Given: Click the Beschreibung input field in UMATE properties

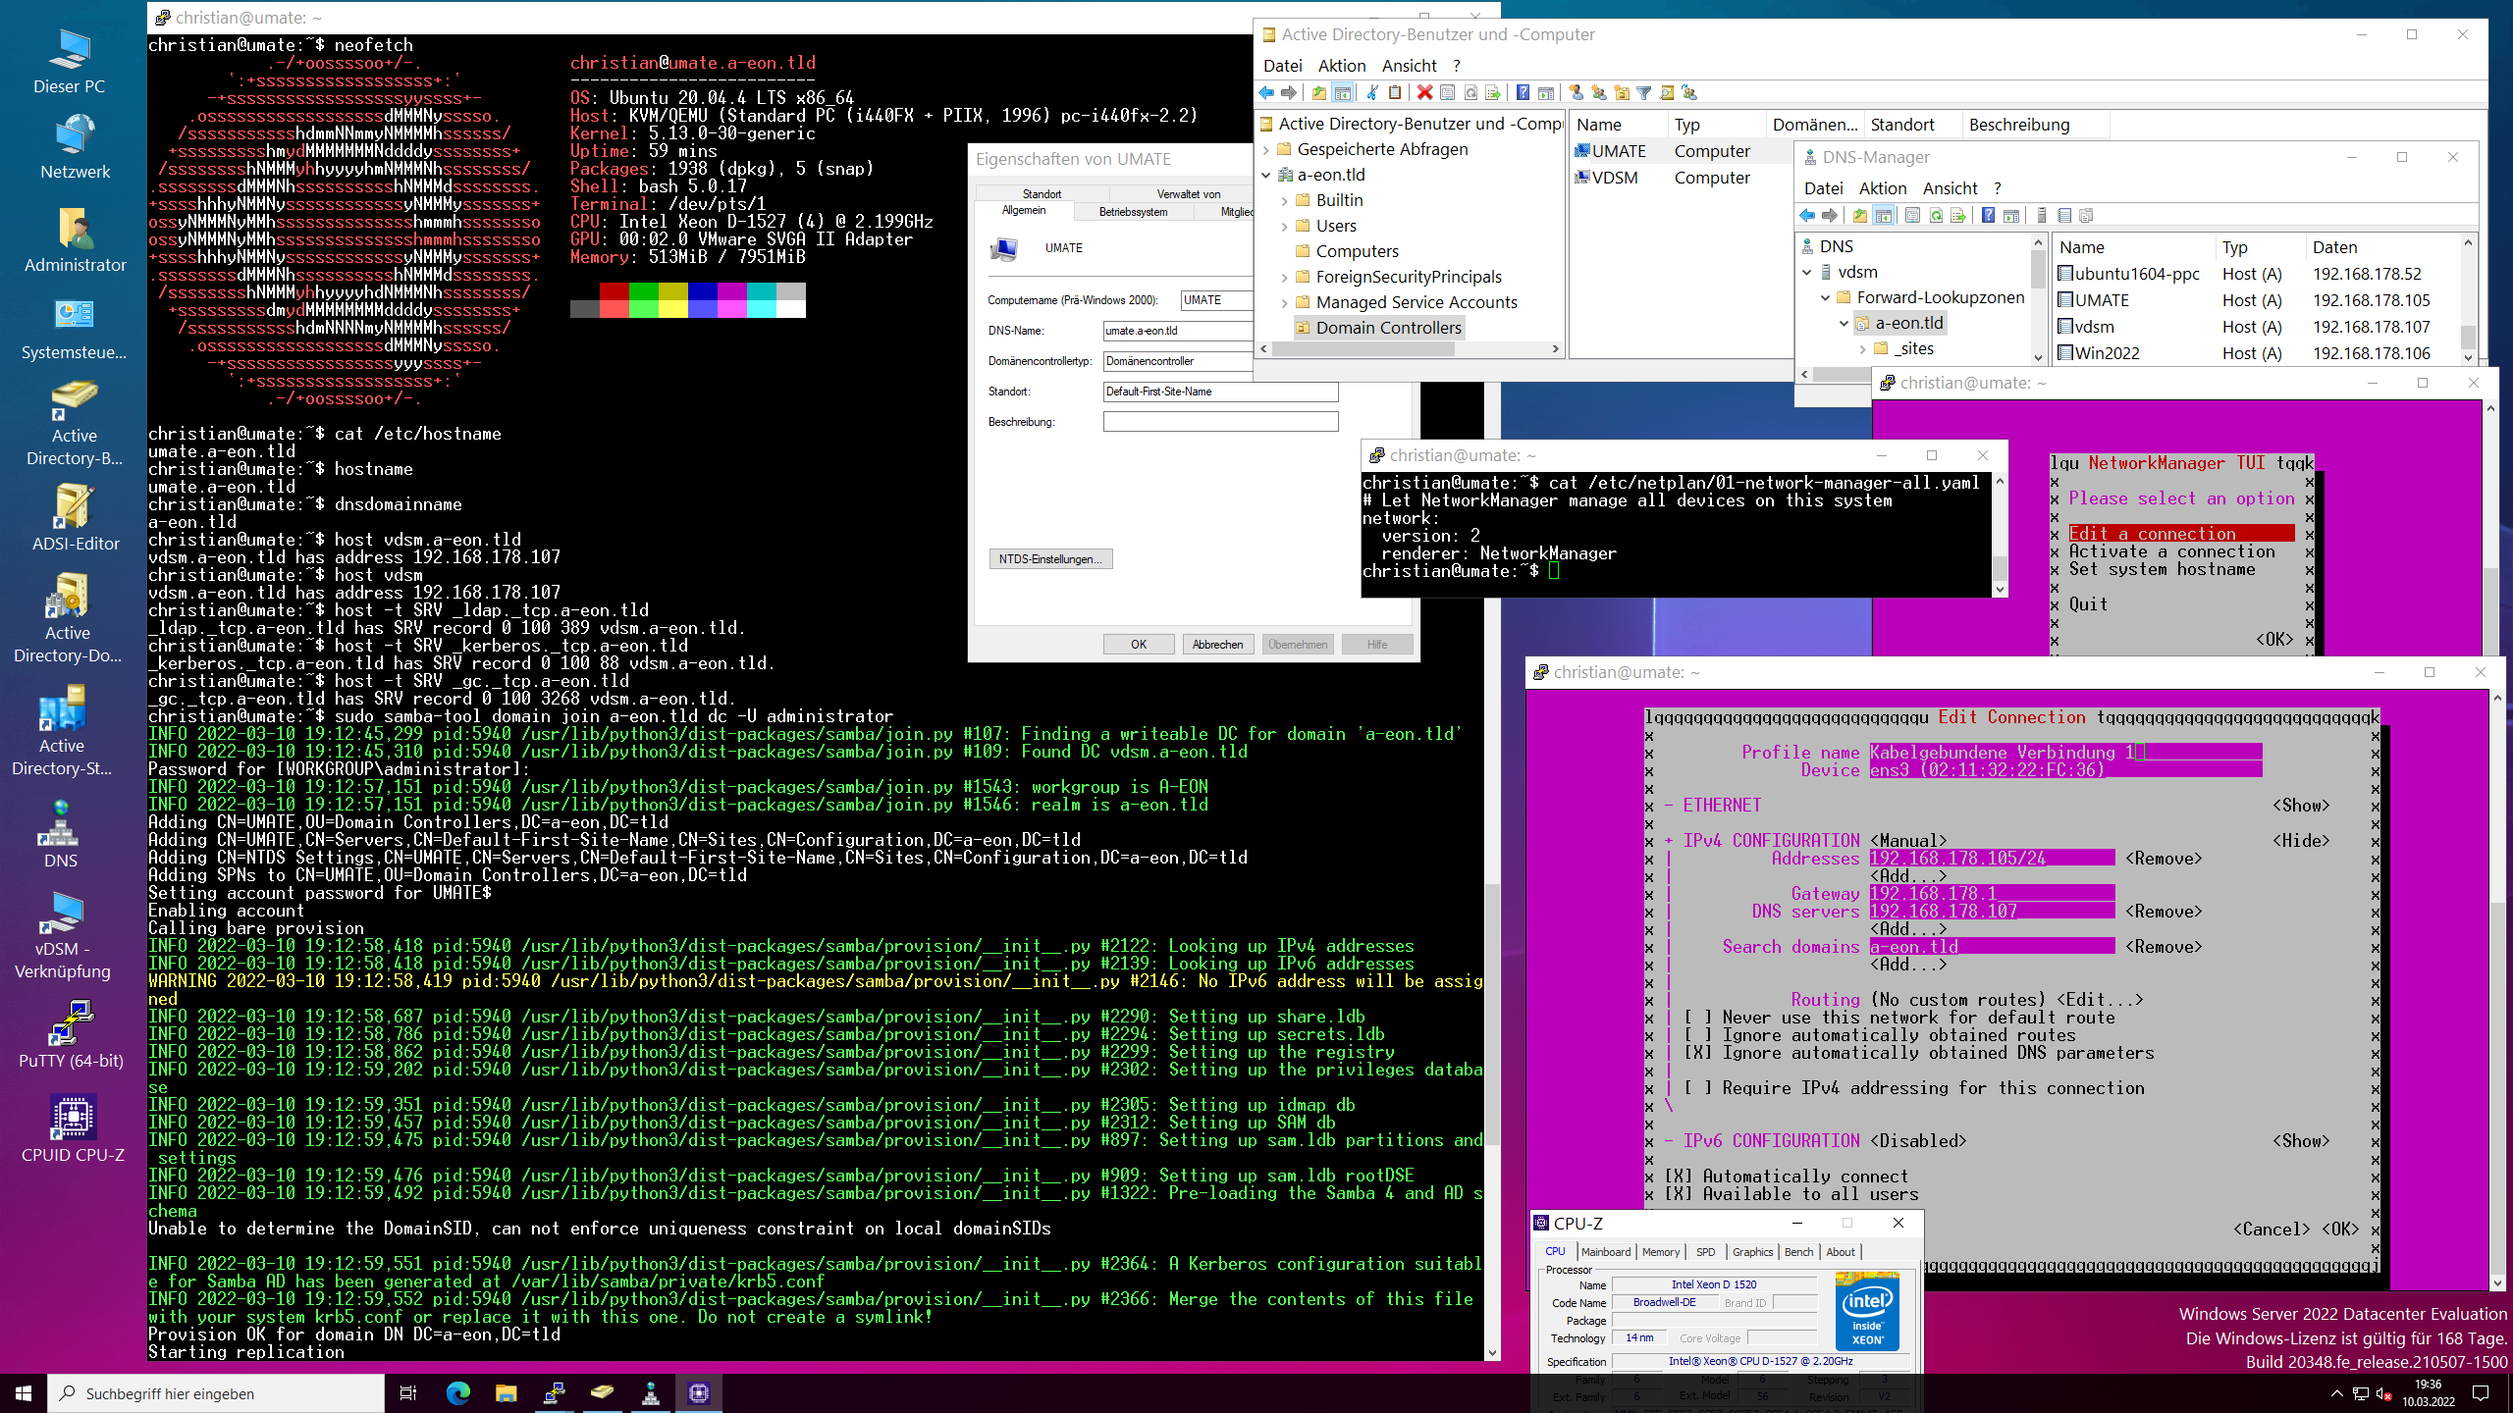Looking at the screenshot, I should point(1220,422).
